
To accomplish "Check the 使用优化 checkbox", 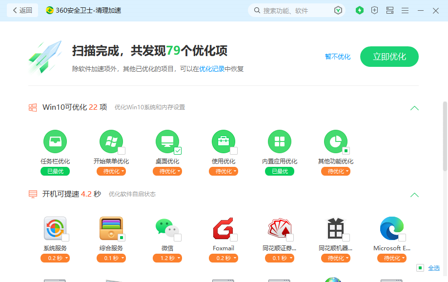I will click(x=234, y=151).
